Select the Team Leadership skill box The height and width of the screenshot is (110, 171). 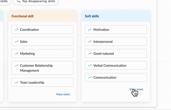[42, 82]
